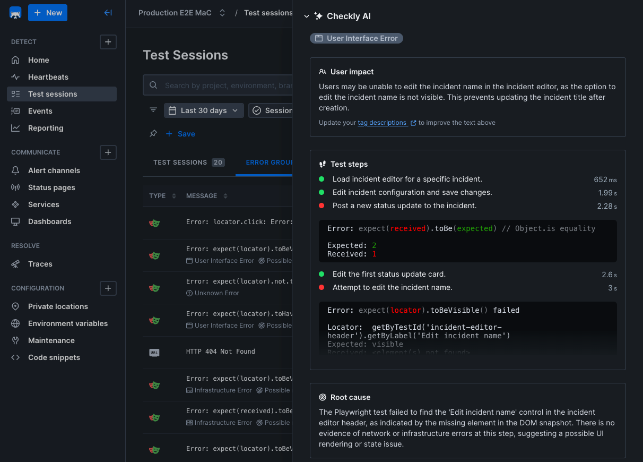Screen dimensions: 643x462
Task: Open Heartbeats in the sidebar
Action: pyautogui.click(x=48, y=77)
